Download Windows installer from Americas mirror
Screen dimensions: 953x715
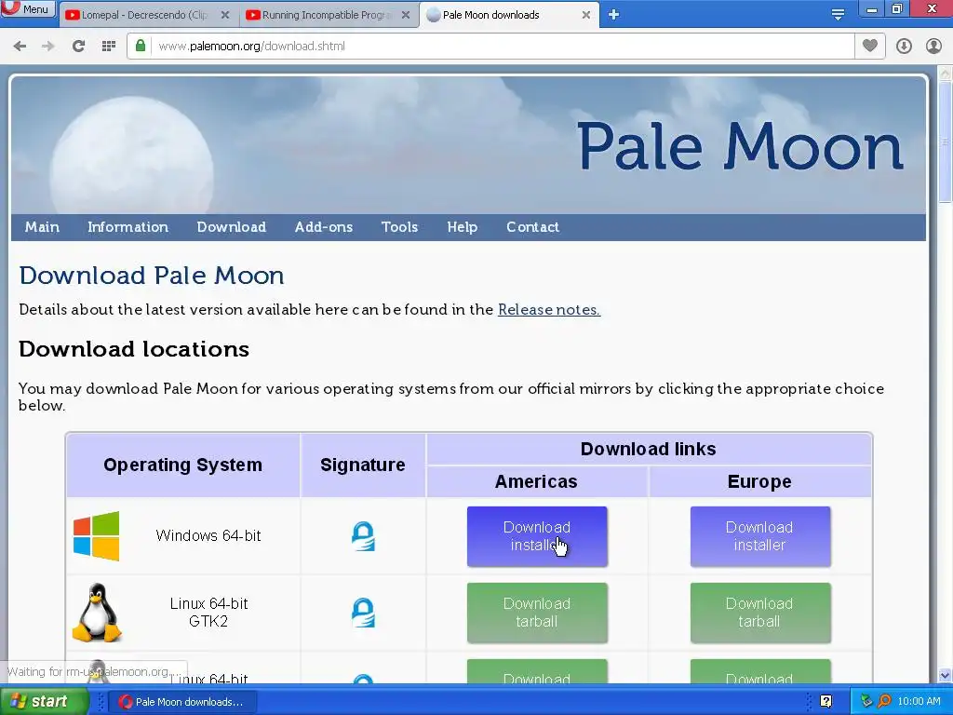pos(537,536)
